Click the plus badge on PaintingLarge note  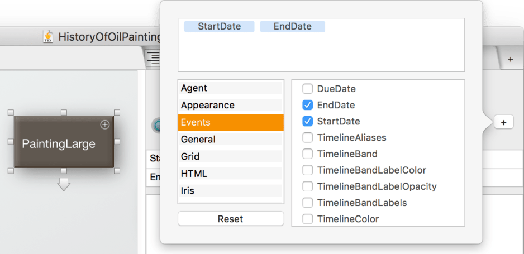pyautogui.click(x=104, y=125)
